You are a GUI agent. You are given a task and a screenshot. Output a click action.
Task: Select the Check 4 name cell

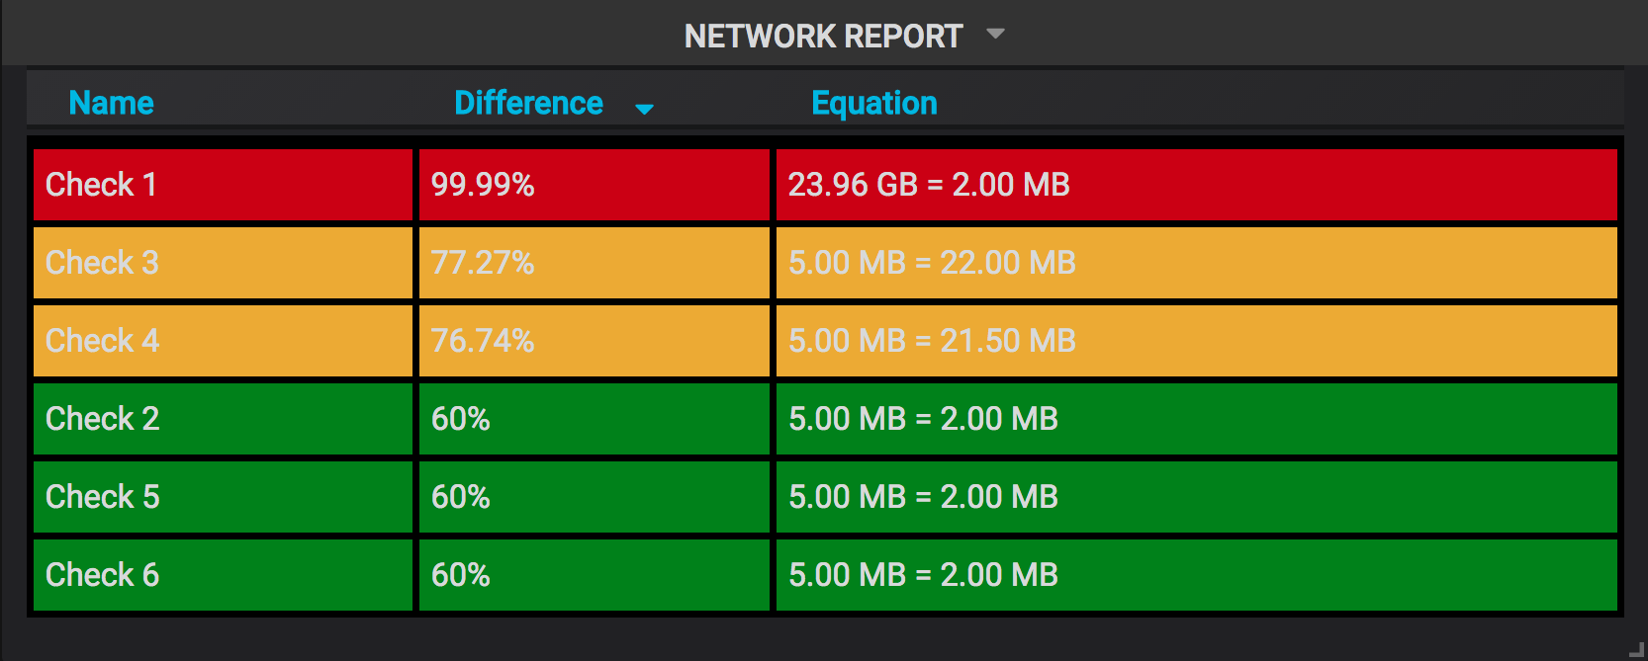pyautogui.click(x=223, y=341)
